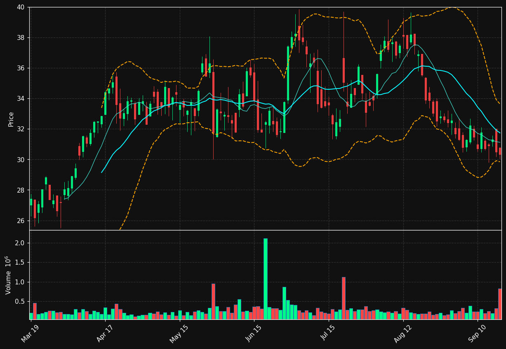
Task: Click the 30 price axis label
Action: tap(21, 159)
